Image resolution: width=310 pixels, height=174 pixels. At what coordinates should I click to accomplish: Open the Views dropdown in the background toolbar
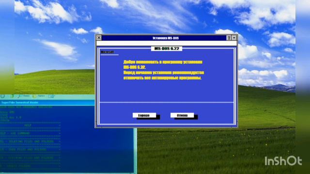[51, 96]
